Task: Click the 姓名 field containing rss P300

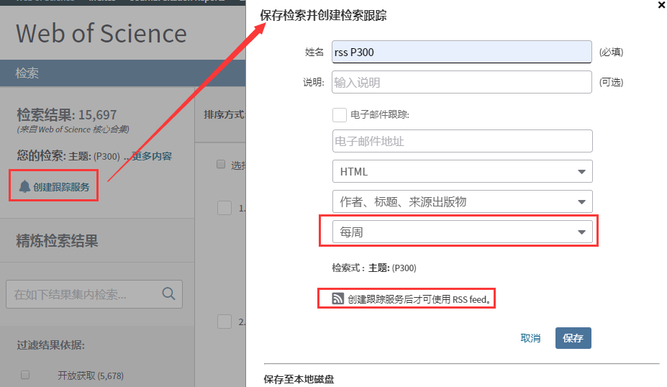Action: coord(461,52)
